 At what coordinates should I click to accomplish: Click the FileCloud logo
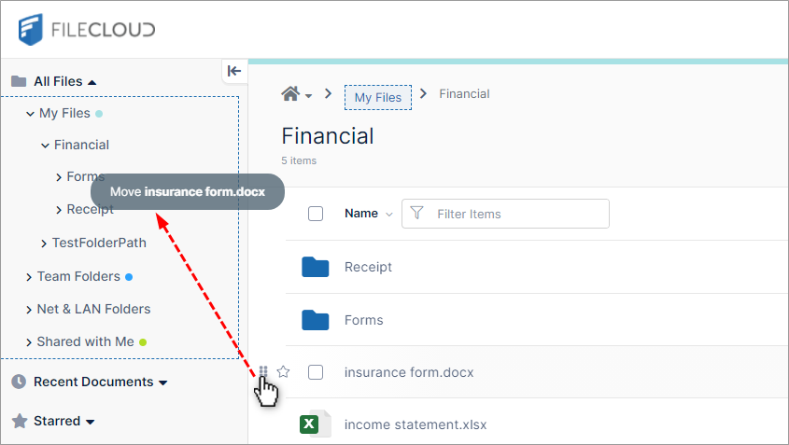[x=87, y=29]
